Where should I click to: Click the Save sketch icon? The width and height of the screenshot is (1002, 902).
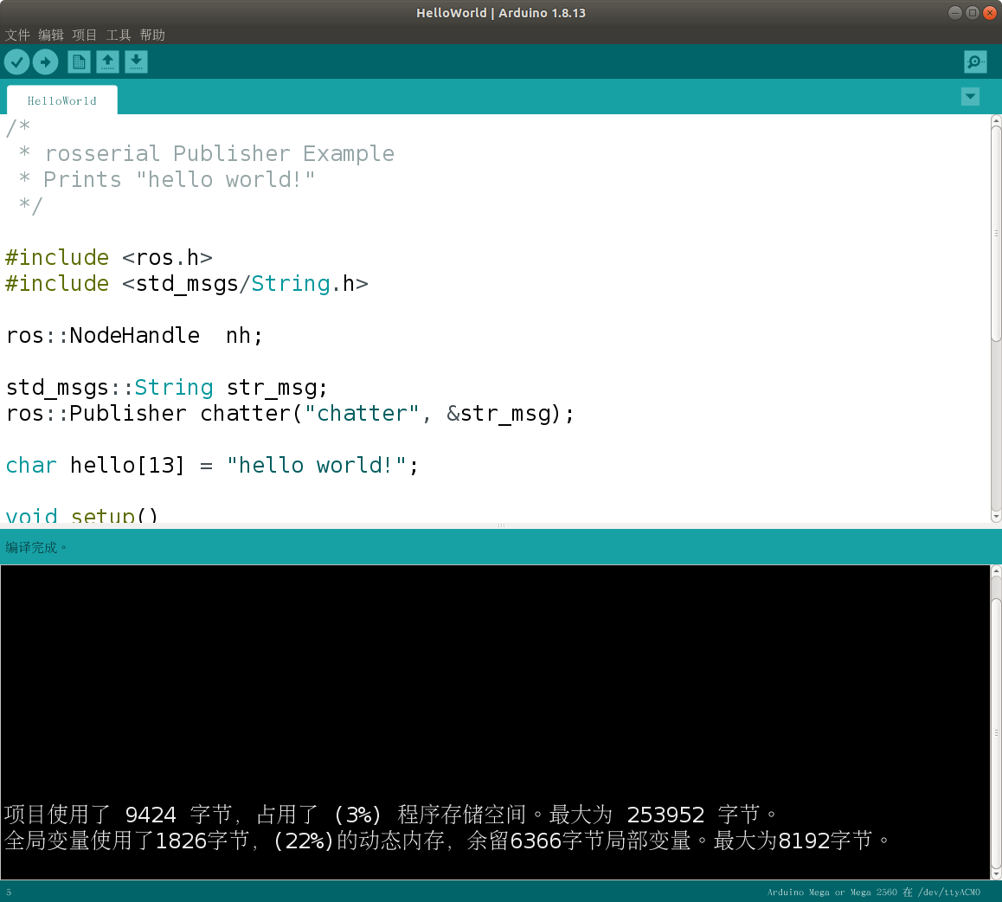click(x=136, y=61)
